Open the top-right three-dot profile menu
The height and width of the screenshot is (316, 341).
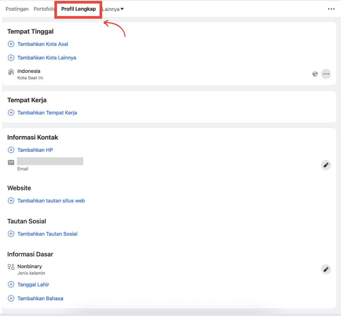tap(331, 9)
